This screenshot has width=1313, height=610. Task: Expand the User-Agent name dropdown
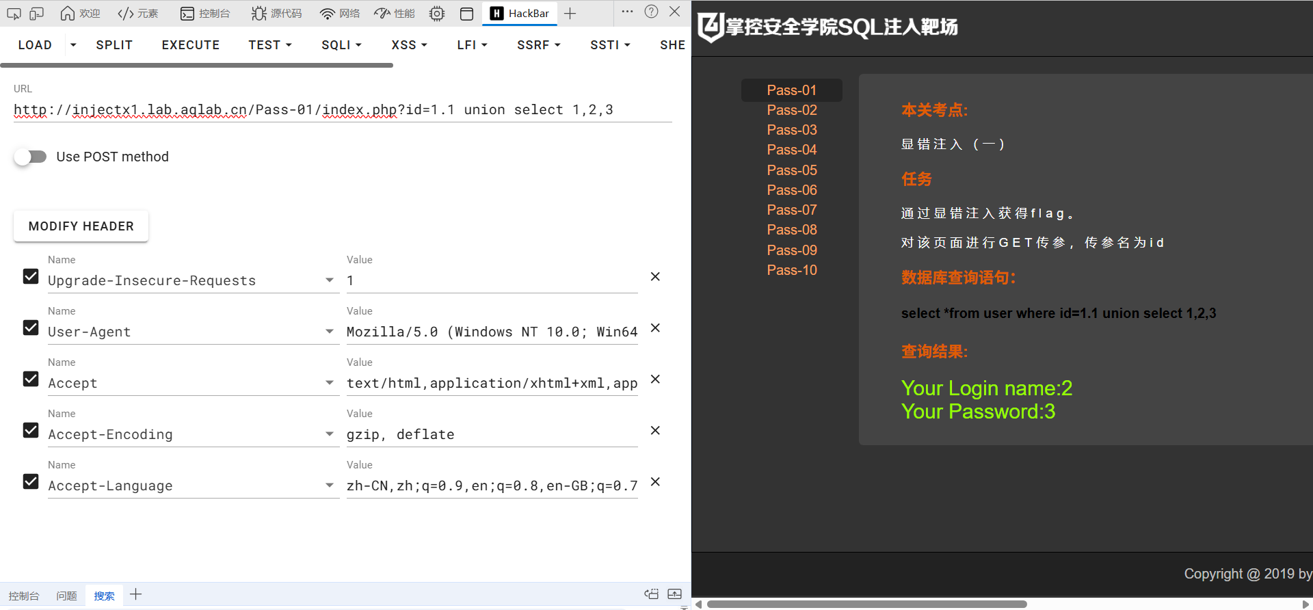tap(330, 332)
